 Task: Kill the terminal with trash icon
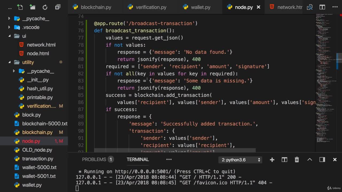coord(297,159)
